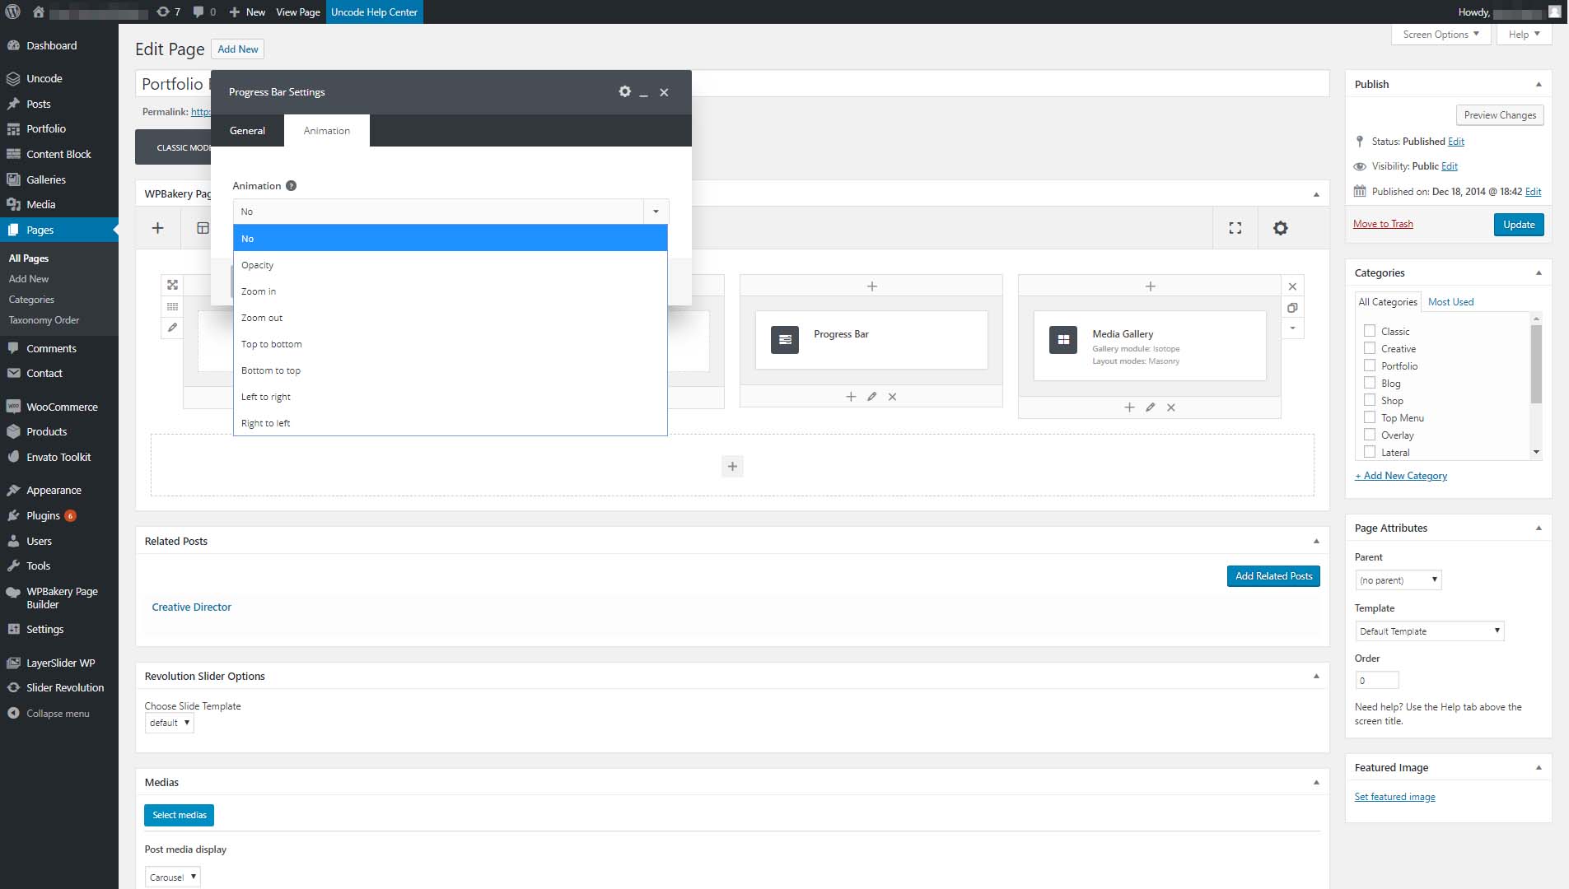Click the WordPress logo in admin bar

pos(12,12)
